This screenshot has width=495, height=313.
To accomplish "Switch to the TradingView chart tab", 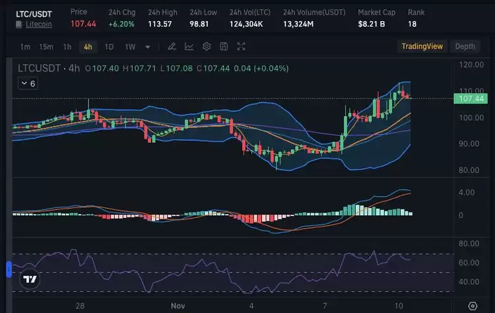I will (423, 46).
